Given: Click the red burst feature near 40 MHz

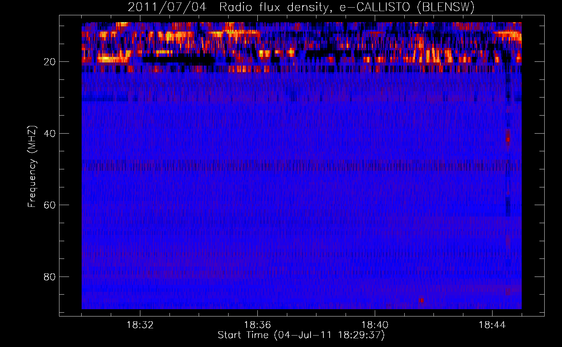Looking at the screenshot, I should coord(508,136).
